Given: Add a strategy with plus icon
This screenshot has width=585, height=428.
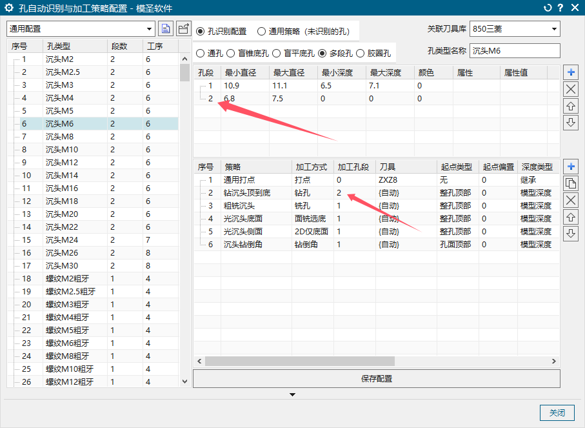Looking at the screenshot, I should 571,167.
